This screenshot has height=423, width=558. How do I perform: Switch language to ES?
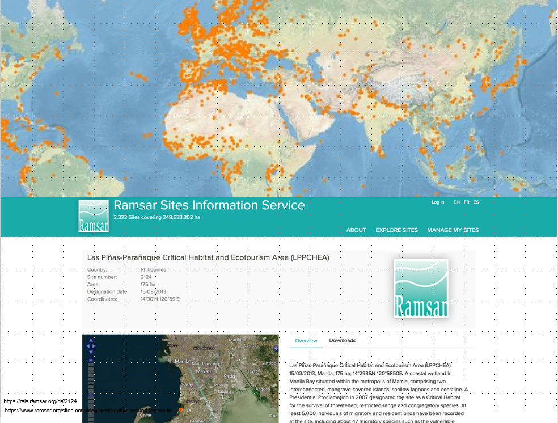476,202
